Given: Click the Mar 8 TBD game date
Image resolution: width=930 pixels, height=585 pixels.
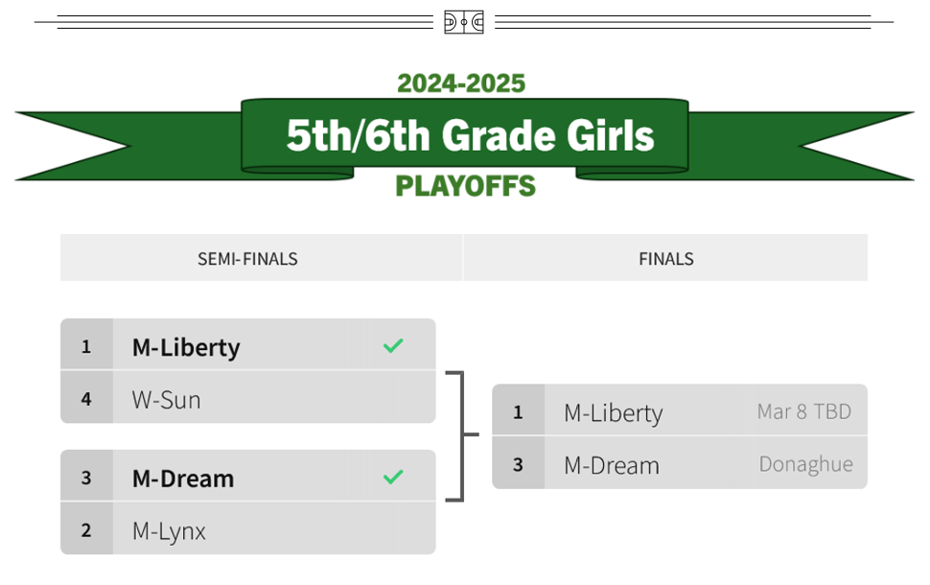Looking at the screenshot, I should [804, 412].
